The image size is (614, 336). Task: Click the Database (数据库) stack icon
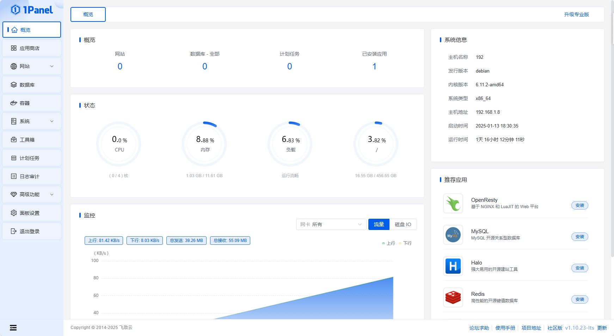14,85
